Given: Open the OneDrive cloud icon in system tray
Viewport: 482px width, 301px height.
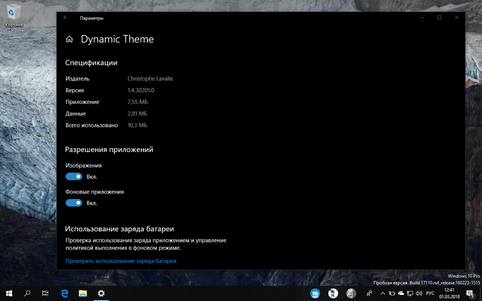Looking at the screenshot, I should (x=401, y=293).
